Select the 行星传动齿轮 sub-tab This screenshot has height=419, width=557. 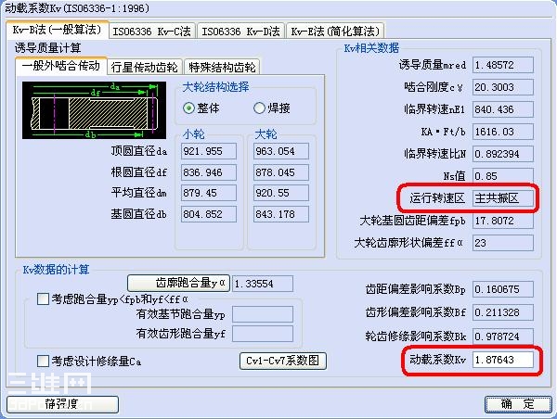point(145,67)
